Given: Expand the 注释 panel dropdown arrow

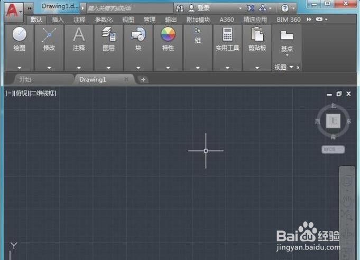Looking at the screenshot, I should pos(79,68).
